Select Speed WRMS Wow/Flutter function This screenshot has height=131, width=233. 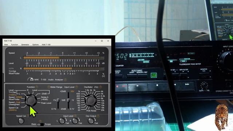[15, 98]
